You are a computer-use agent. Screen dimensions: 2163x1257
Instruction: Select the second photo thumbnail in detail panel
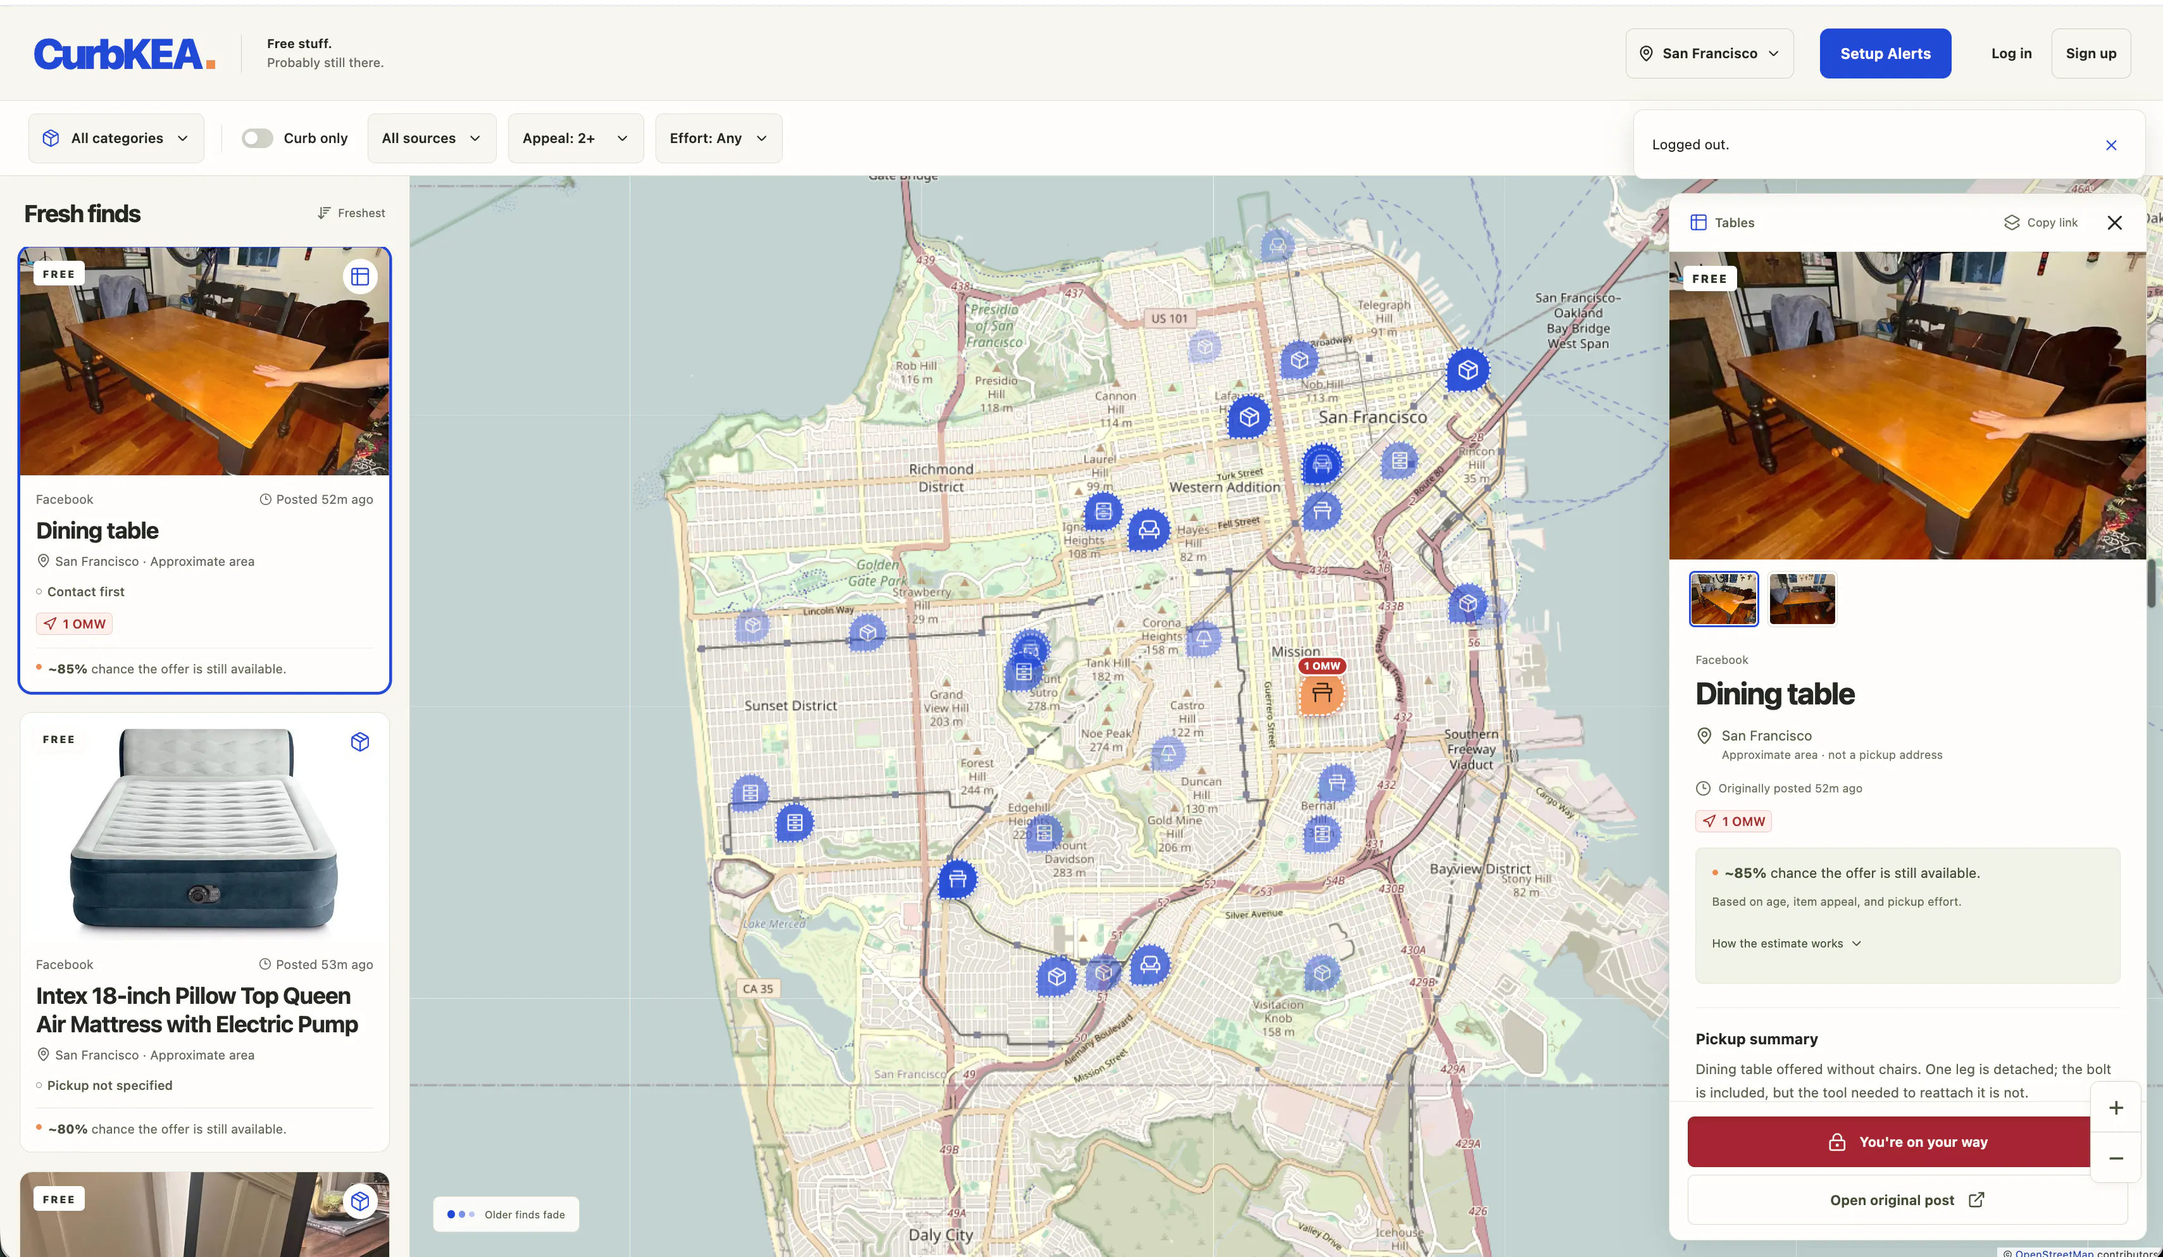click(1802, 599)
